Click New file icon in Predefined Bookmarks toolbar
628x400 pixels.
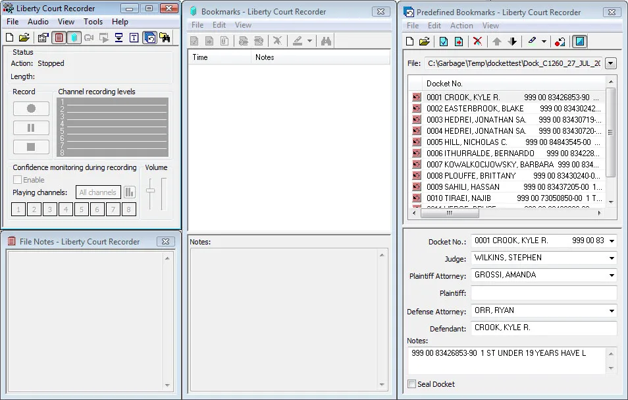tap(409, 42)
